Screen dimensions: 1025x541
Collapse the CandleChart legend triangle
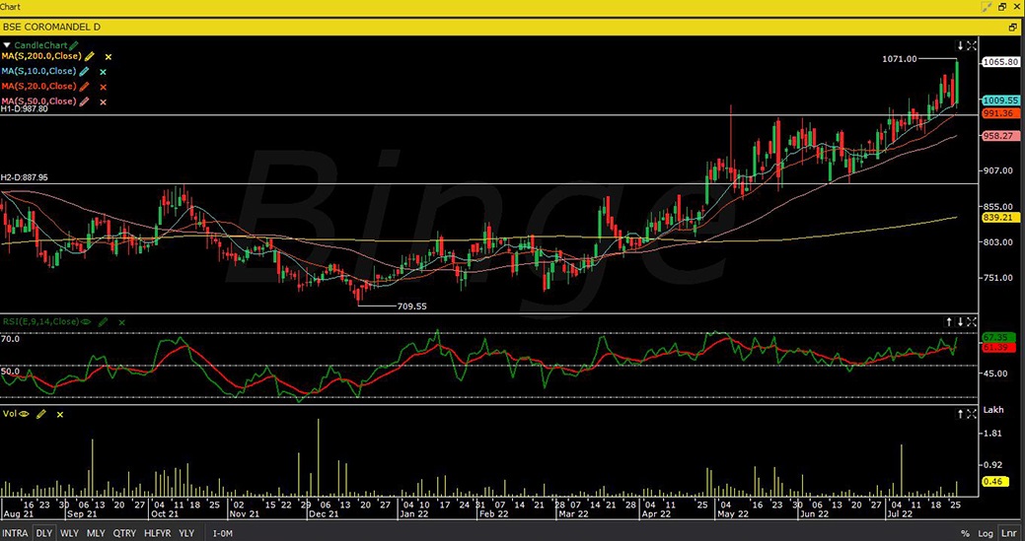7,45
